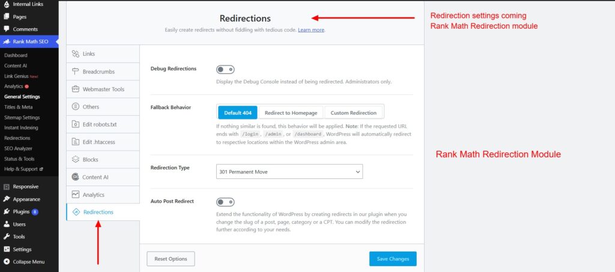Select Default 404 fallback behavior
This screenshot has height=272, width=615.
[x=238, y=112]
